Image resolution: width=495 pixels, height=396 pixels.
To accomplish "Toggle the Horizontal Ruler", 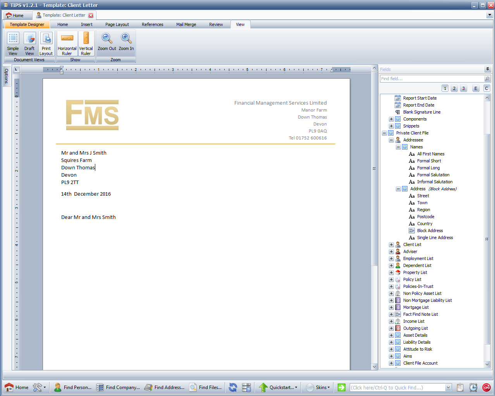I will [x=67, y=43].
